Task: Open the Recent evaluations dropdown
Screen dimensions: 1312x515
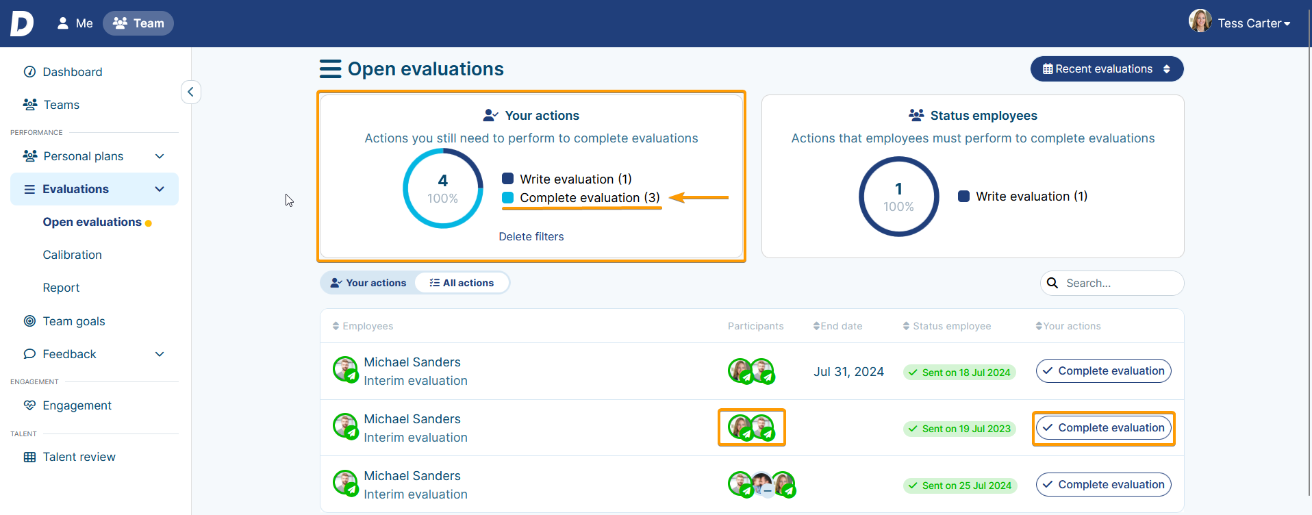Action: coord(1107,69)
